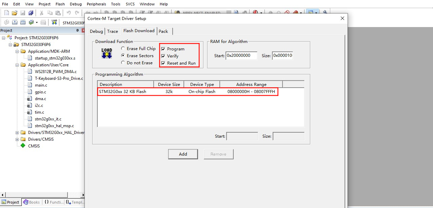Click the Rebuild all target files icon
433x208 pixels.
coord(23,22)
